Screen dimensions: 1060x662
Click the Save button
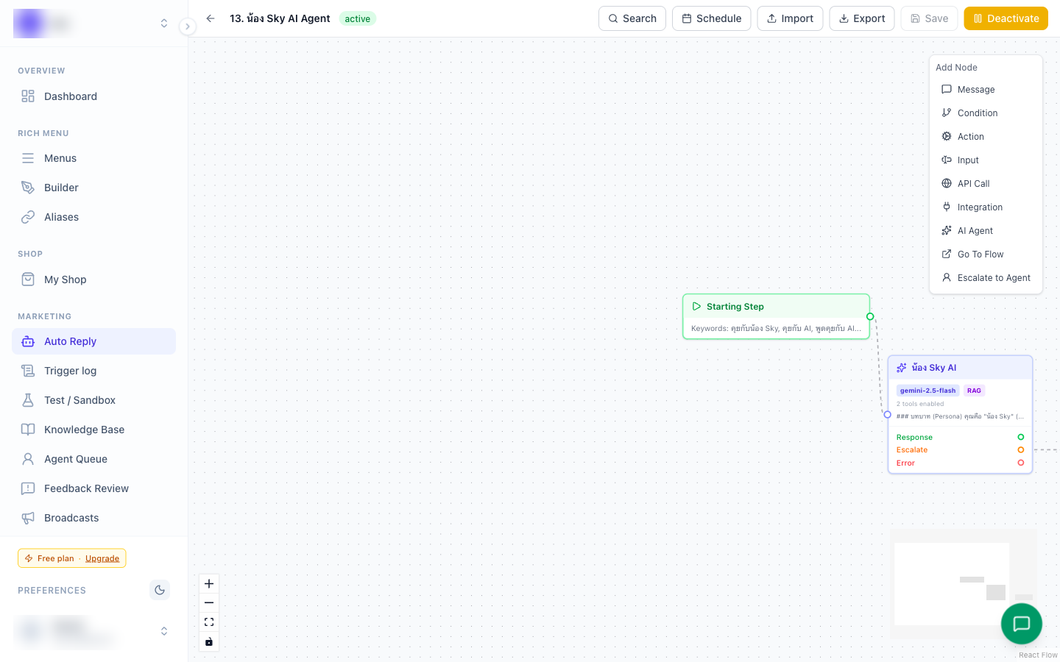(929, 18)
